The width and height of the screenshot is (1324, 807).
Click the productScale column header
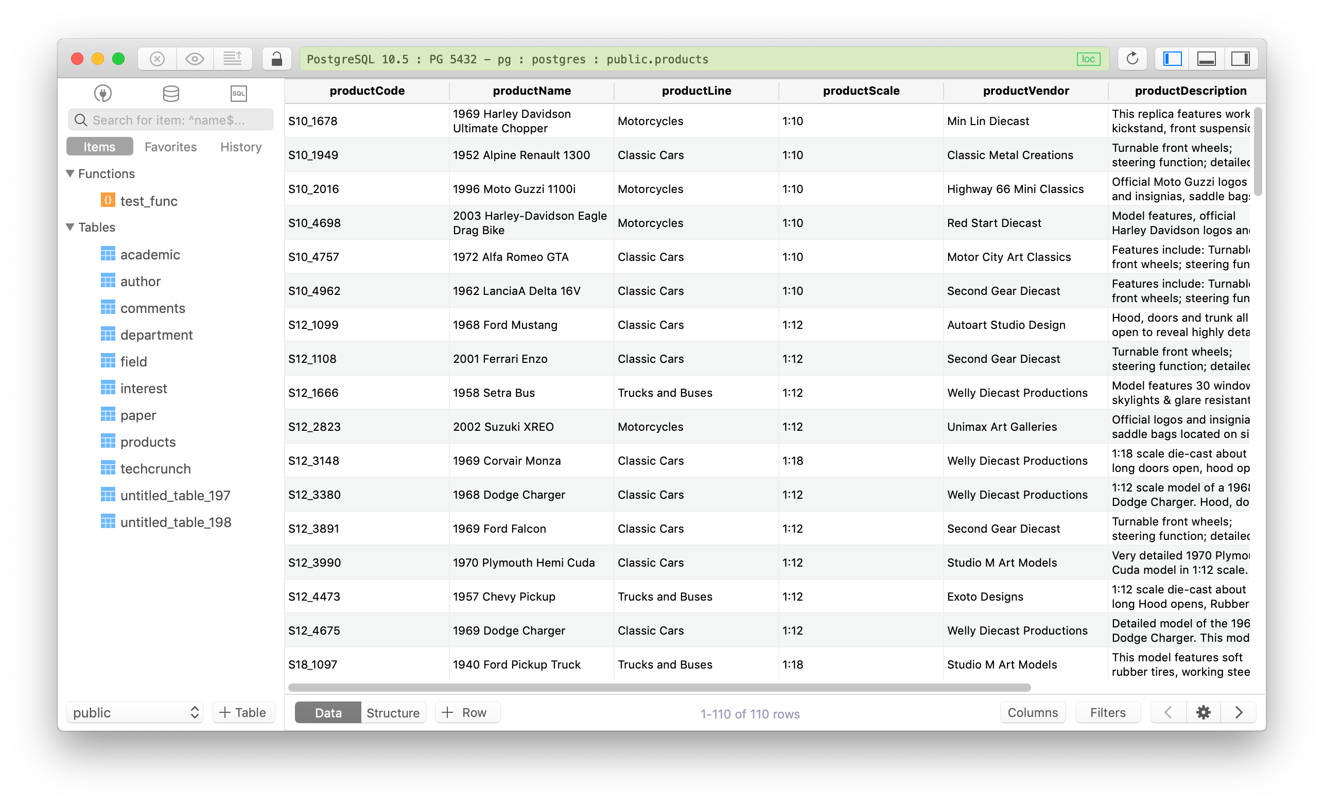pyautogui.click(x=861, y=91)
